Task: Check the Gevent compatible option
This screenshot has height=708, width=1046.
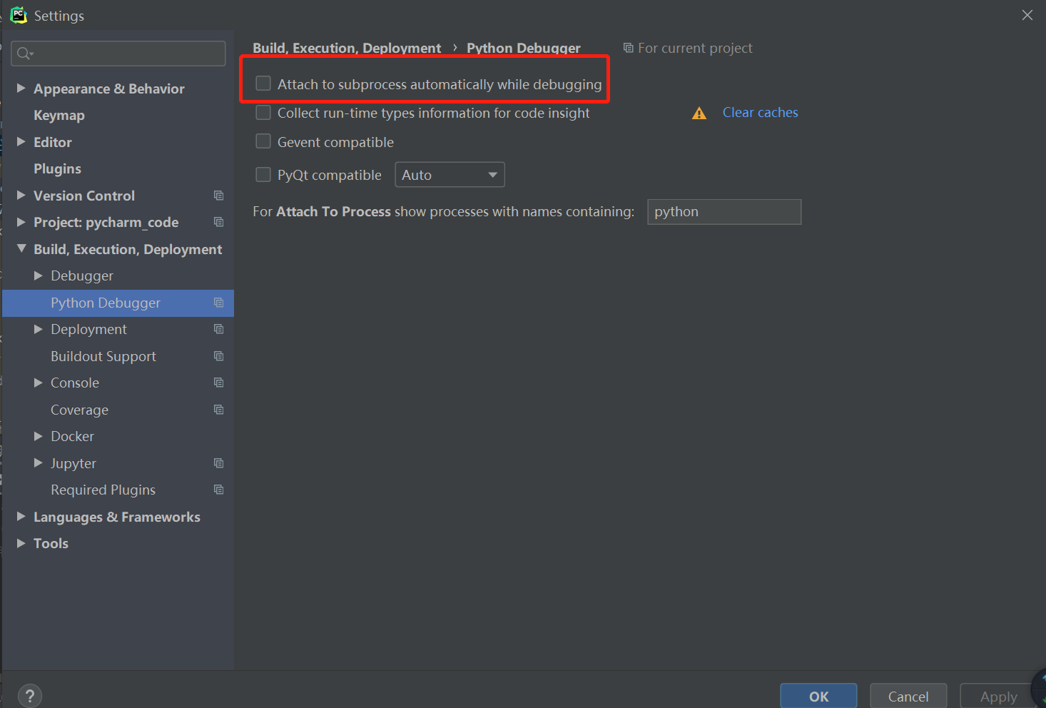Action: coord(263,141)
